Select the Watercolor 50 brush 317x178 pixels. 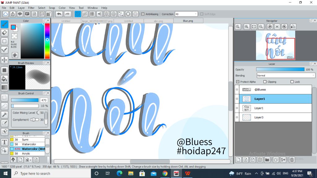[x=27, y=144]
